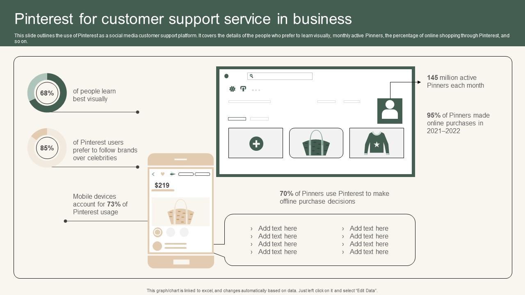Select the ringed beige color option on phone
The image size is (525, 295).
[157, 232]
